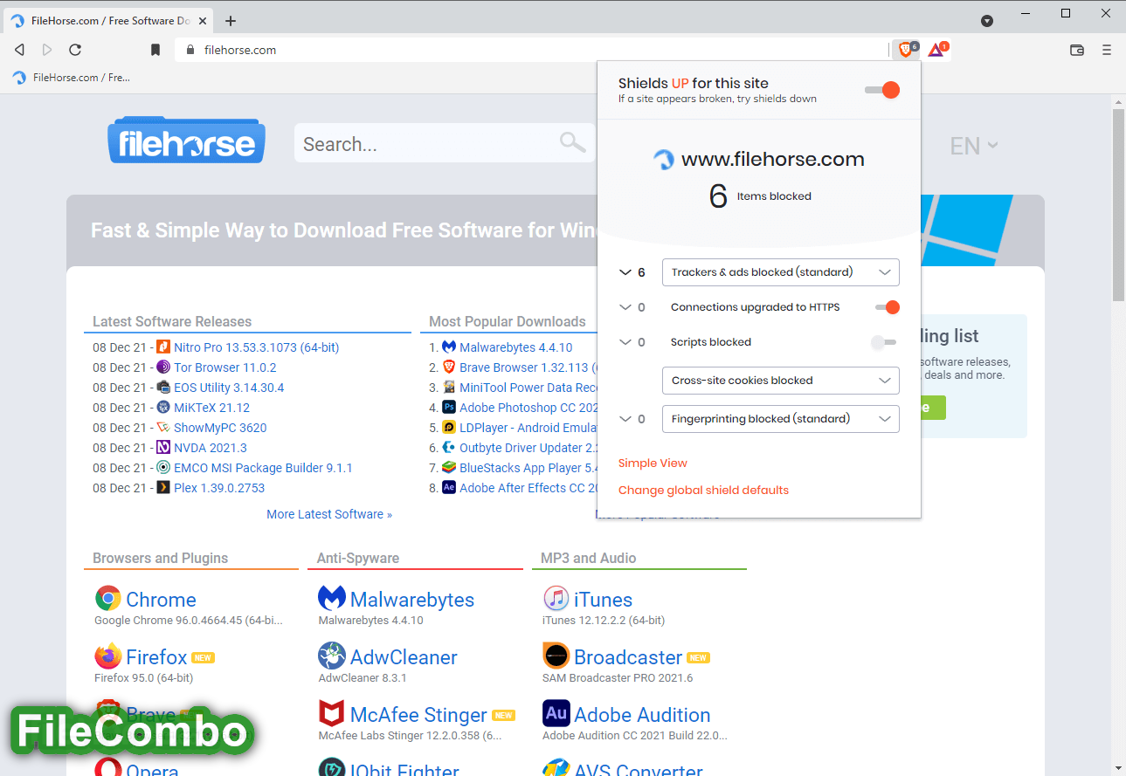Click the Nitro Pro icon in latest releases

coord(163,347)
